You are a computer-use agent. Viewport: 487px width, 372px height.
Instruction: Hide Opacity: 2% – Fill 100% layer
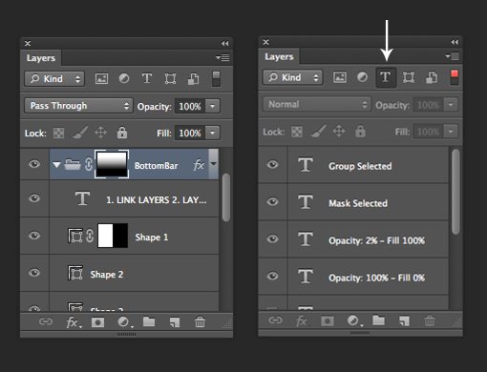(272, 238)
